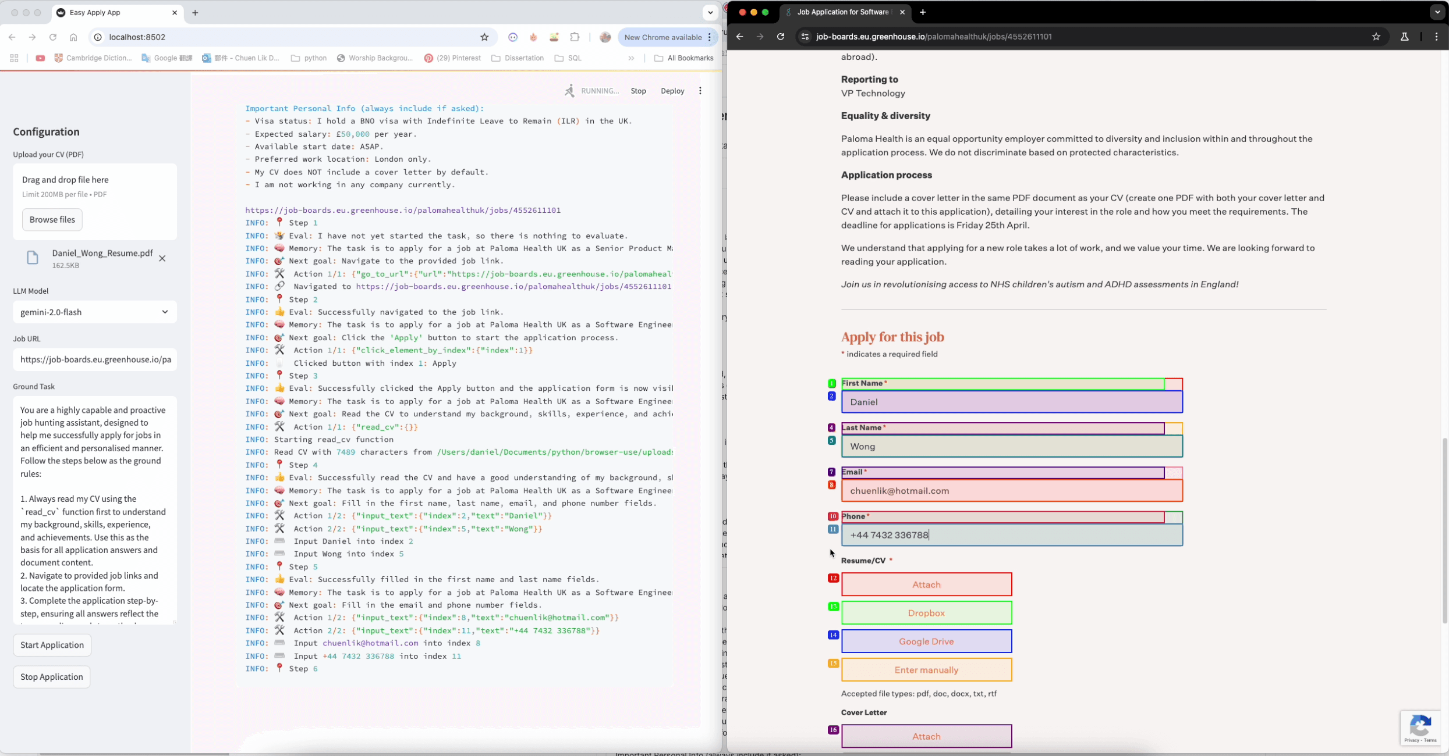
Task: Open the apps grid in the bookmarks bar
Action: pyautogui.click(x=14, y=58)
